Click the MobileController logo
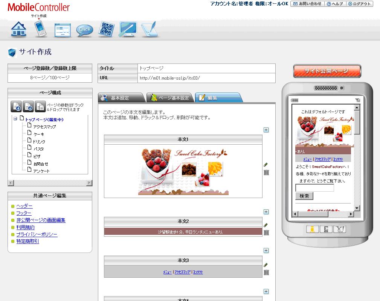Image resolution: width=380 pixels, height=301 pixels. coord(38,7)
